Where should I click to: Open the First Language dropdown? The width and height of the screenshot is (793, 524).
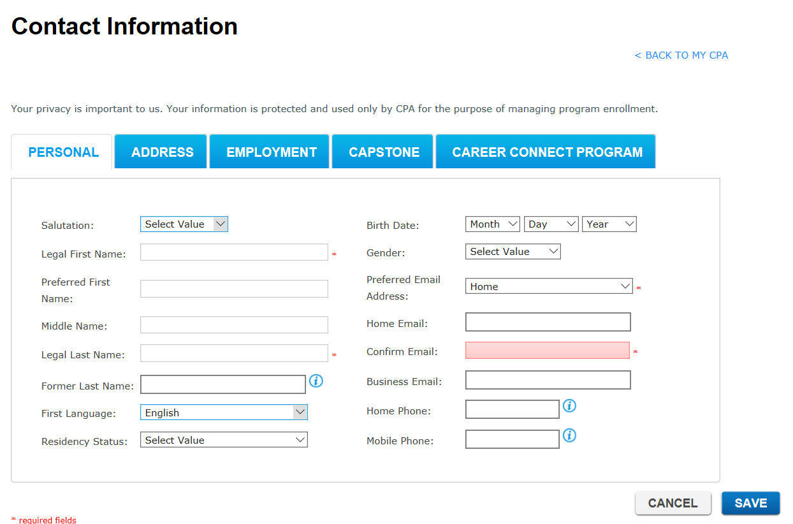224,413
